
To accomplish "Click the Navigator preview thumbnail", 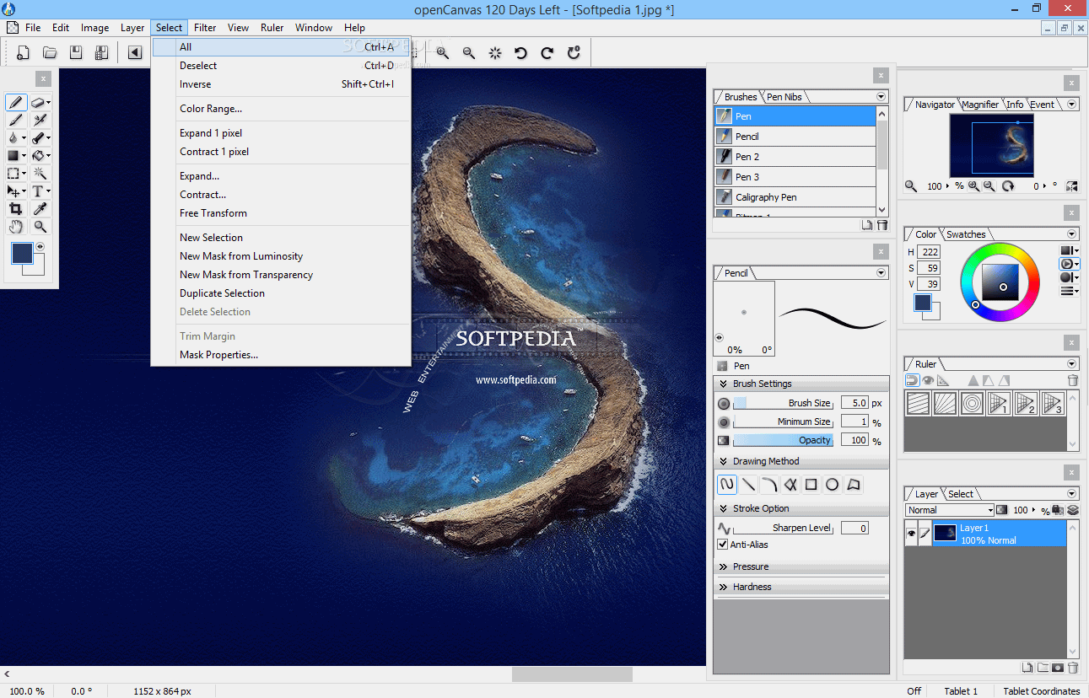I will tap(990, 145).
